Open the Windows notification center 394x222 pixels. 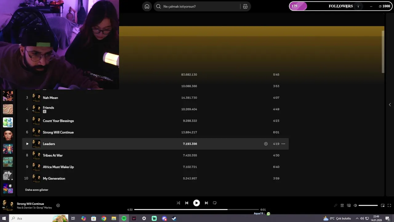coord(388,218)
